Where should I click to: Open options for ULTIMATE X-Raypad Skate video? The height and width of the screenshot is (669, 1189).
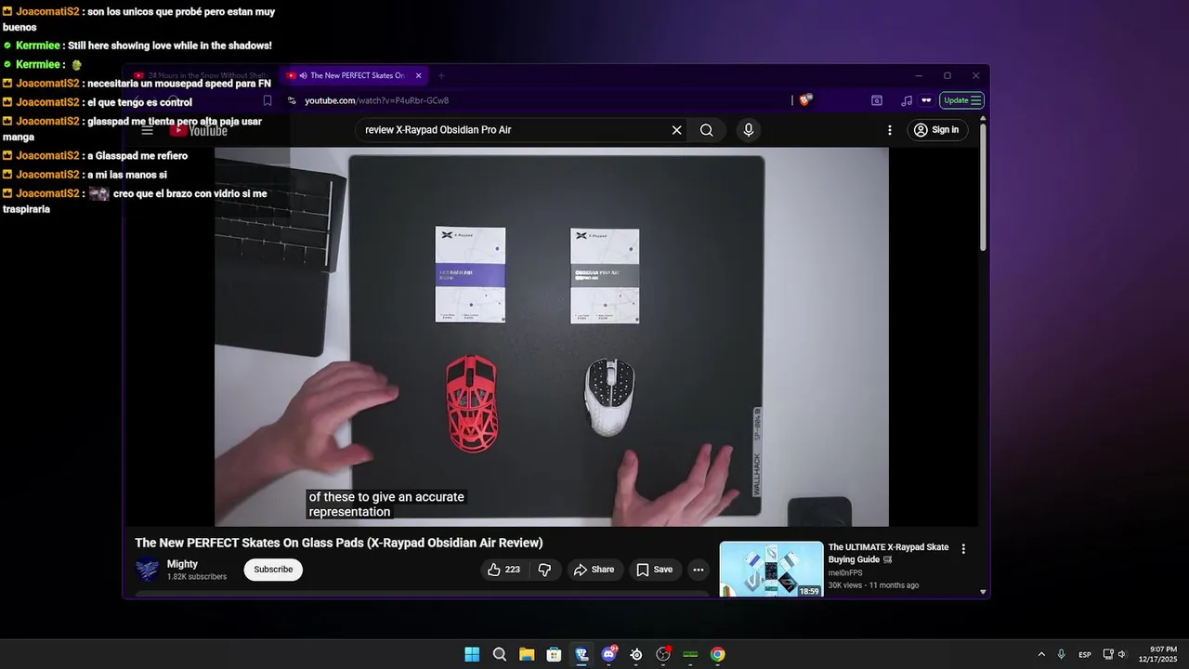[x=963, y=549]
